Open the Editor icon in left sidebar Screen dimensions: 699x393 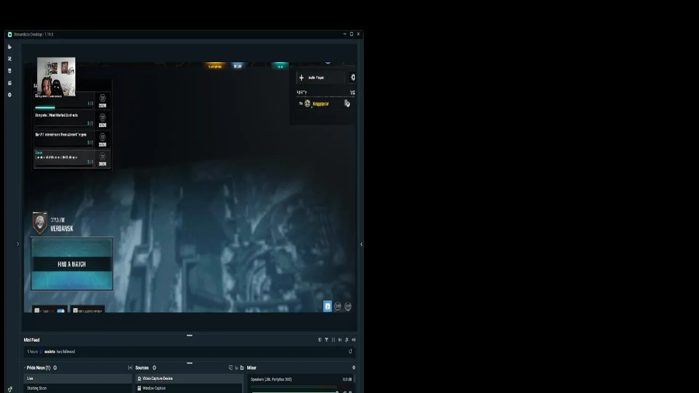click(x=9, y=47)
